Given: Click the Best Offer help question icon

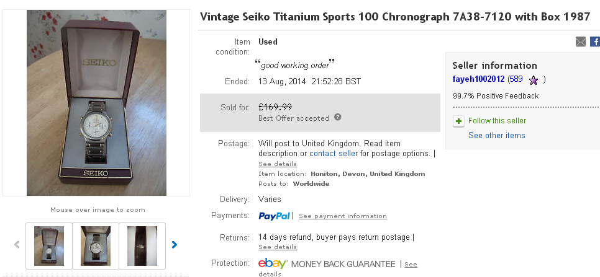Looking at the screenshot, I should pyautogui.click(x=338, y=117).
